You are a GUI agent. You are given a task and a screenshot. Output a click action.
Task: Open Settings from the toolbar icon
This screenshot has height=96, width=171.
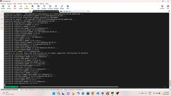pyautogui.click(x=62, y=7)
